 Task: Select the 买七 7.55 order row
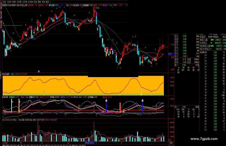pos(187,48)
